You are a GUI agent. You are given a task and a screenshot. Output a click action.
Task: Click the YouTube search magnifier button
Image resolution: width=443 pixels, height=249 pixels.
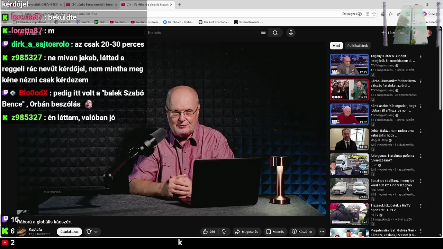click(x=275, y=33)
